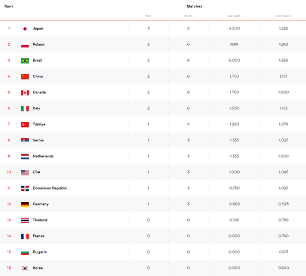
Task: Click Poland's MAX set ratio cell
Action: (234, 44)
